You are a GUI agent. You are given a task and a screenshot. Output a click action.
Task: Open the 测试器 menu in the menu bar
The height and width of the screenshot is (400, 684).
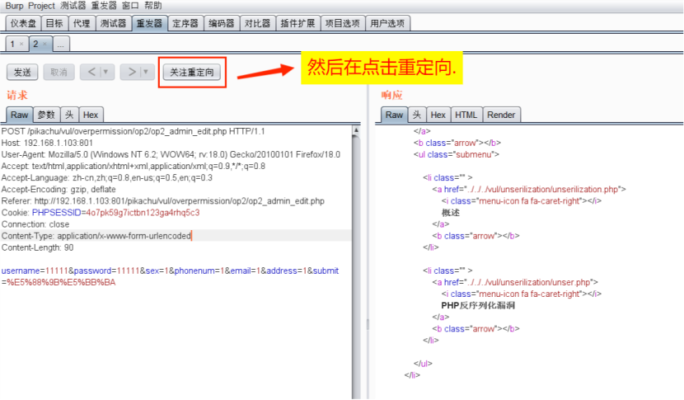pos(73,6)
